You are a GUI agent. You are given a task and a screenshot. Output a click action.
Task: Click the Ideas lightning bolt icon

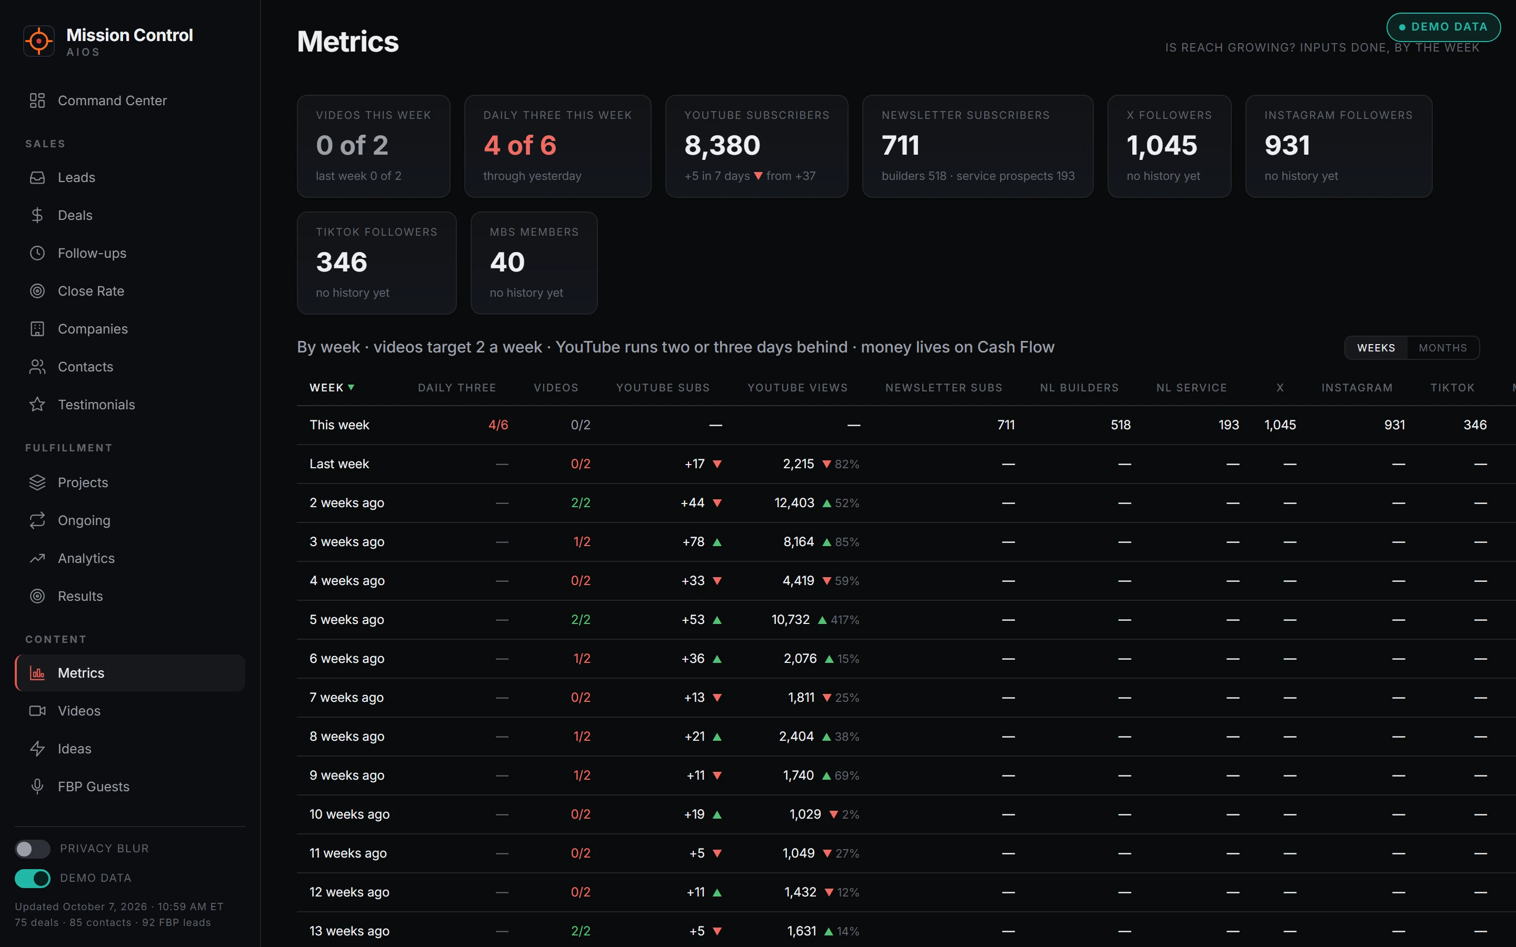click(37, 749)
